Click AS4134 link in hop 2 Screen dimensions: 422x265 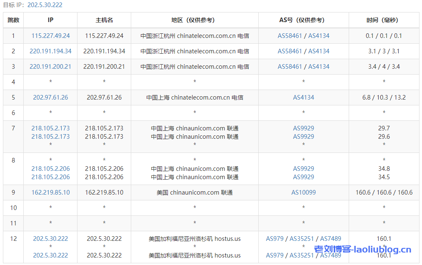[319, 51]
